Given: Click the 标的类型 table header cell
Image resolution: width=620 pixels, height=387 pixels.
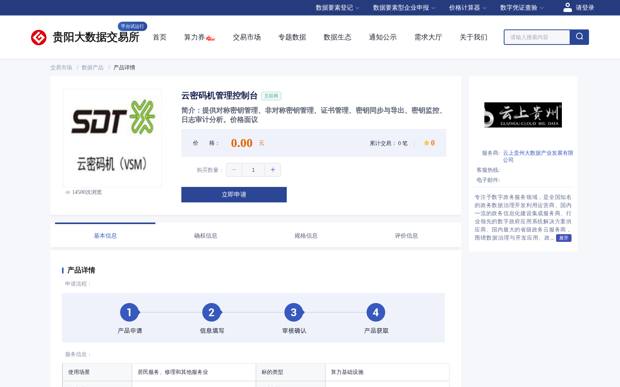Looking at the screenshot, I should [291, 372].
